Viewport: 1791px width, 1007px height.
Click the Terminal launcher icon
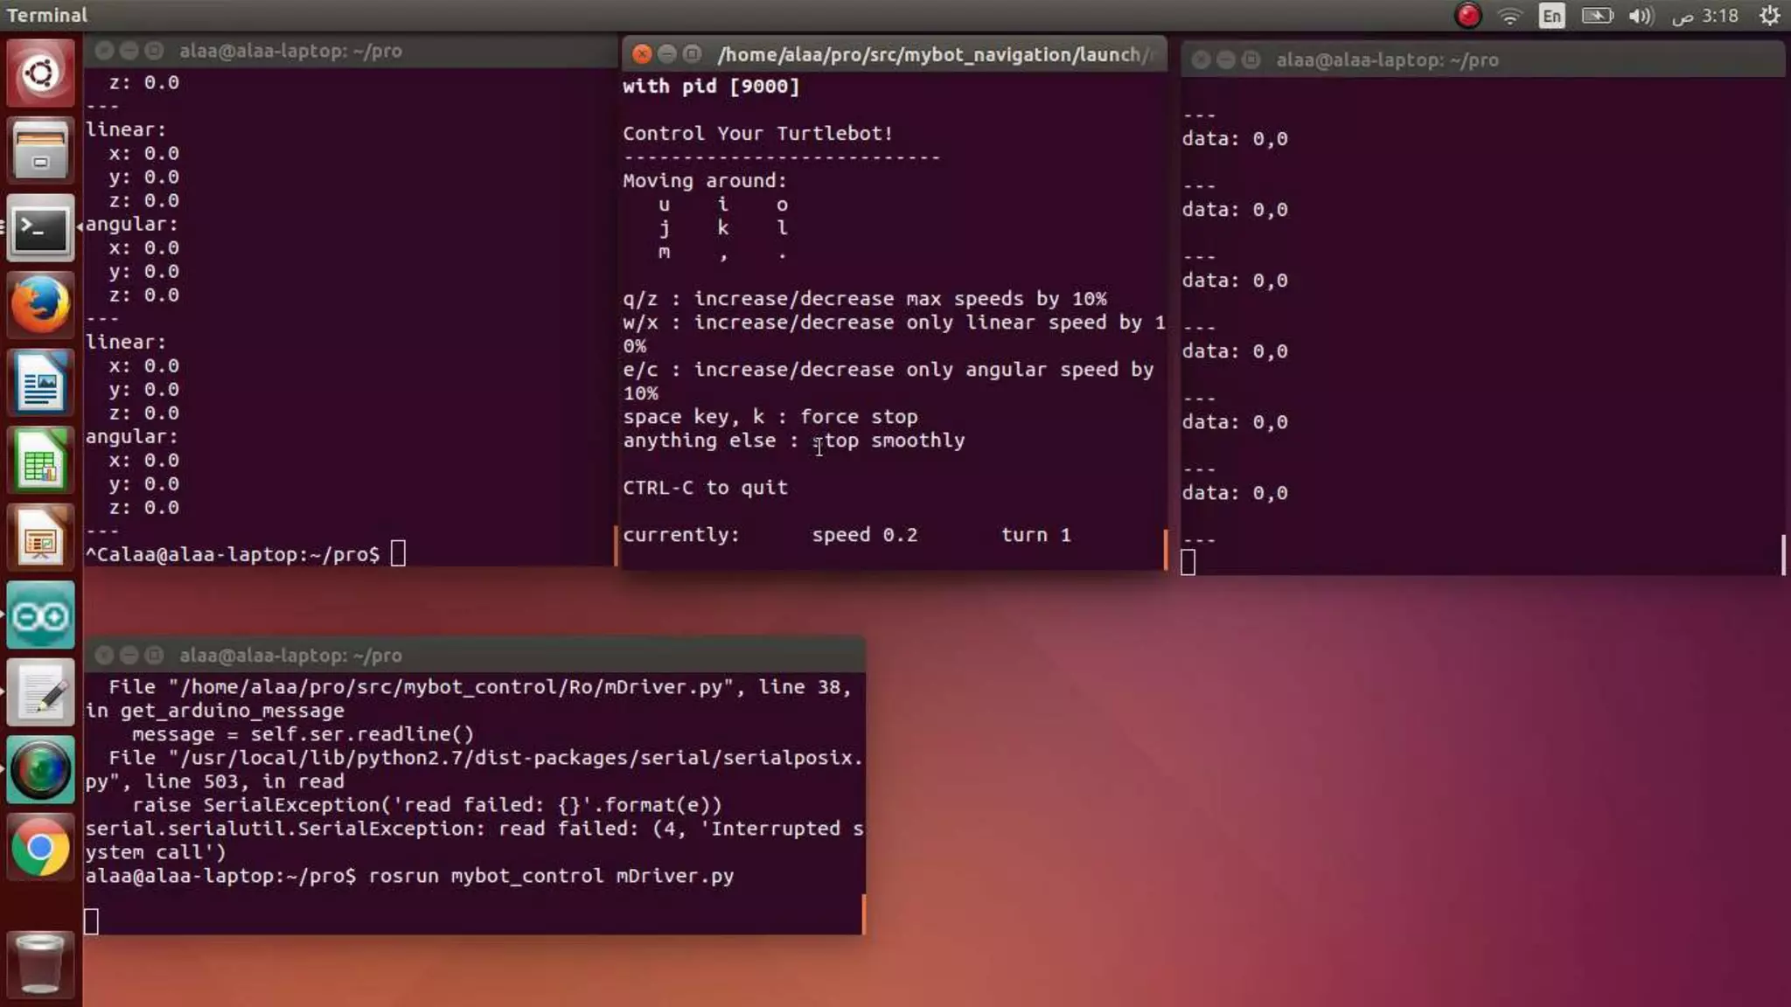[40, 229]
